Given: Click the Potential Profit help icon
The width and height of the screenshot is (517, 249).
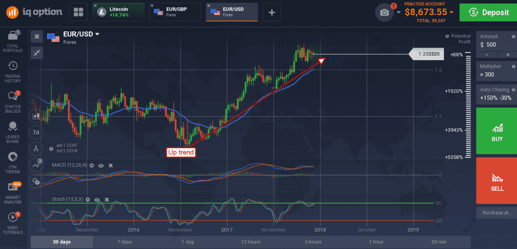Looking at the screenshot, I should pyautogui.click(x=447, y=36).
